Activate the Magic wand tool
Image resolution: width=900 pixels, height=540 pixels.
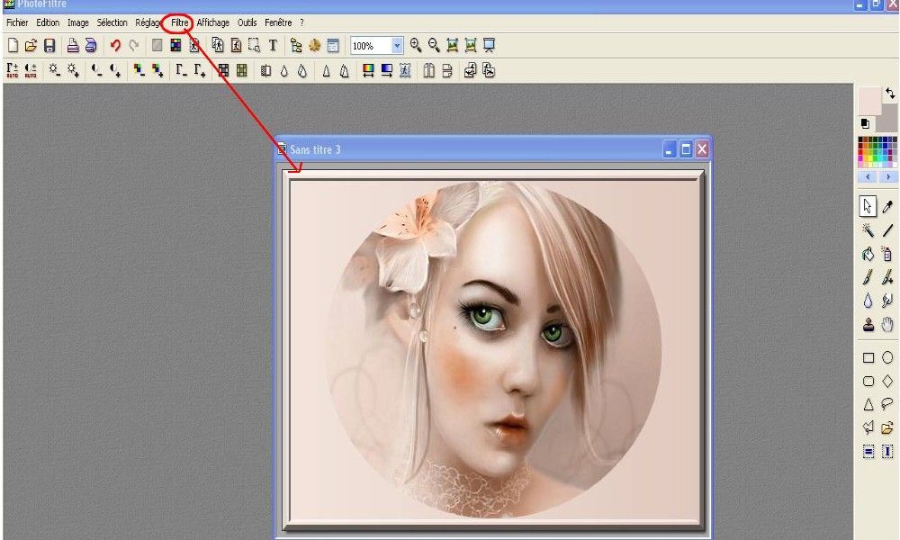868,230
